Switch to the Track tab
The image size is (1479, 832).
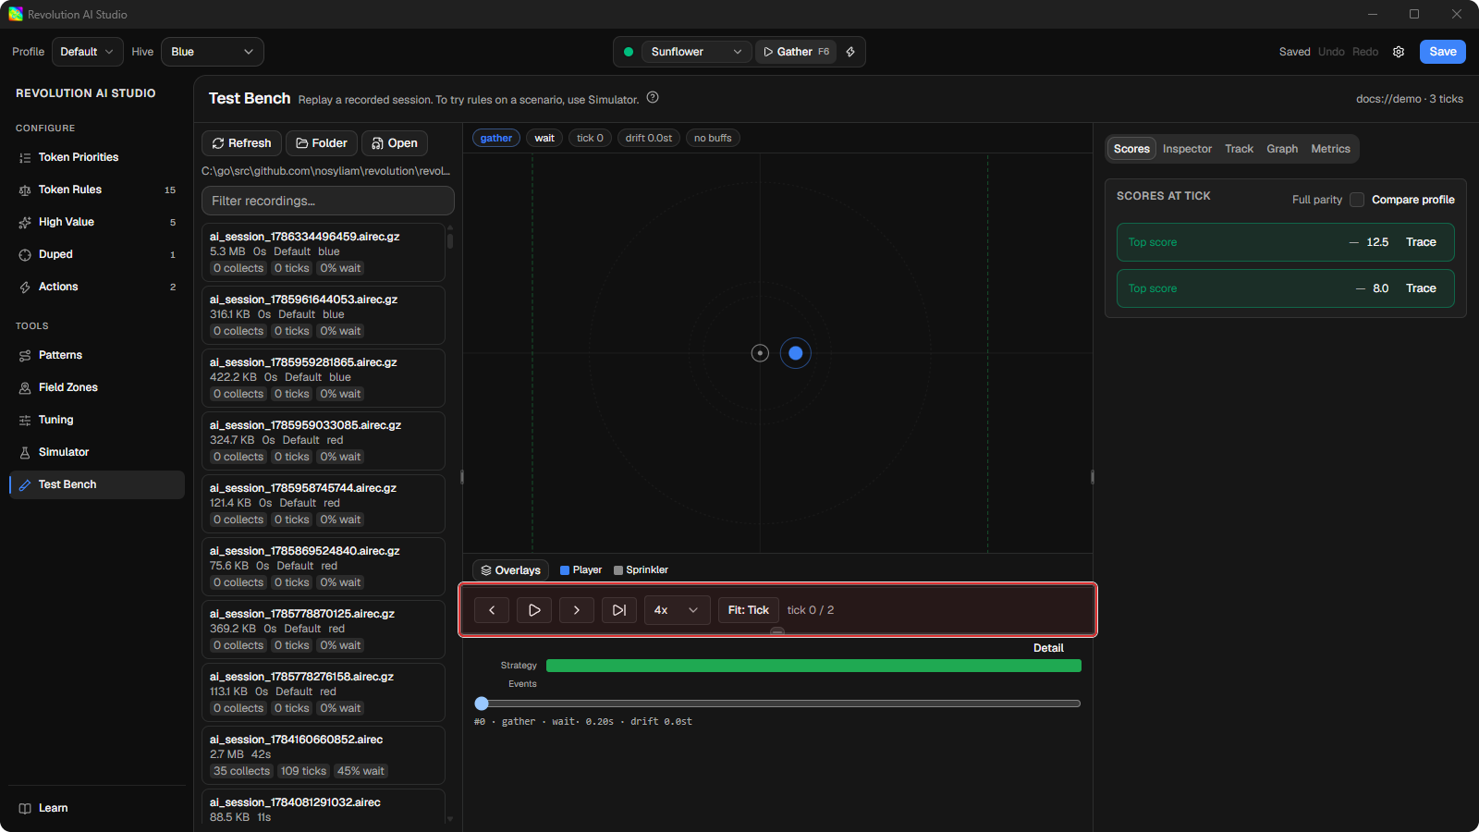pos(1239,149)
